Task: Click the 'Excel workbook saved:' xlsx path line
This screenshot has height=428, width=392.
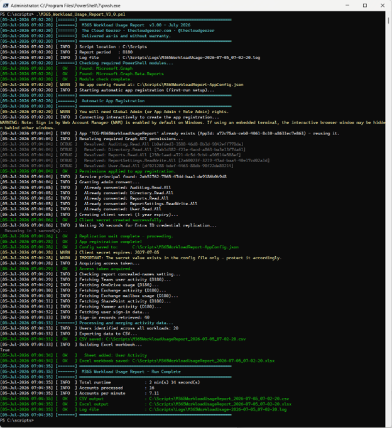Action: point(177,361)
